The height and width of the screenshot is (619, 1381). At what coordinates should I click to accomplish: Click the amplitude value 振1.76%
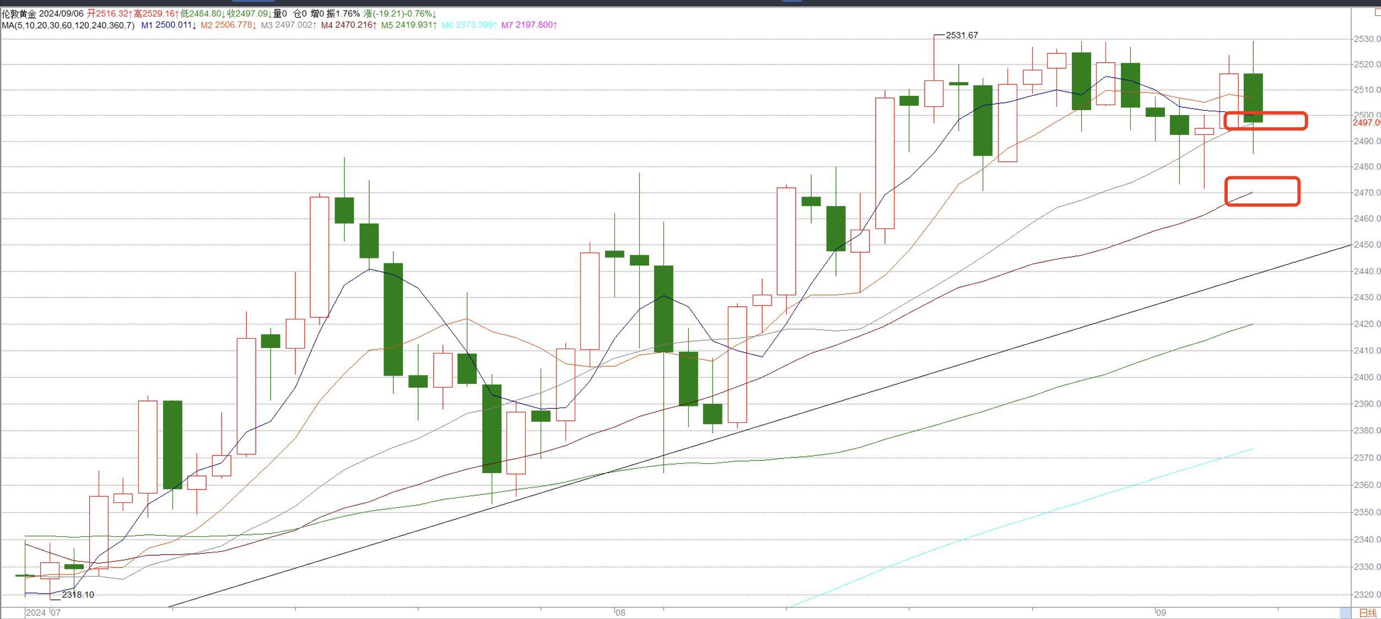(343, 14)
